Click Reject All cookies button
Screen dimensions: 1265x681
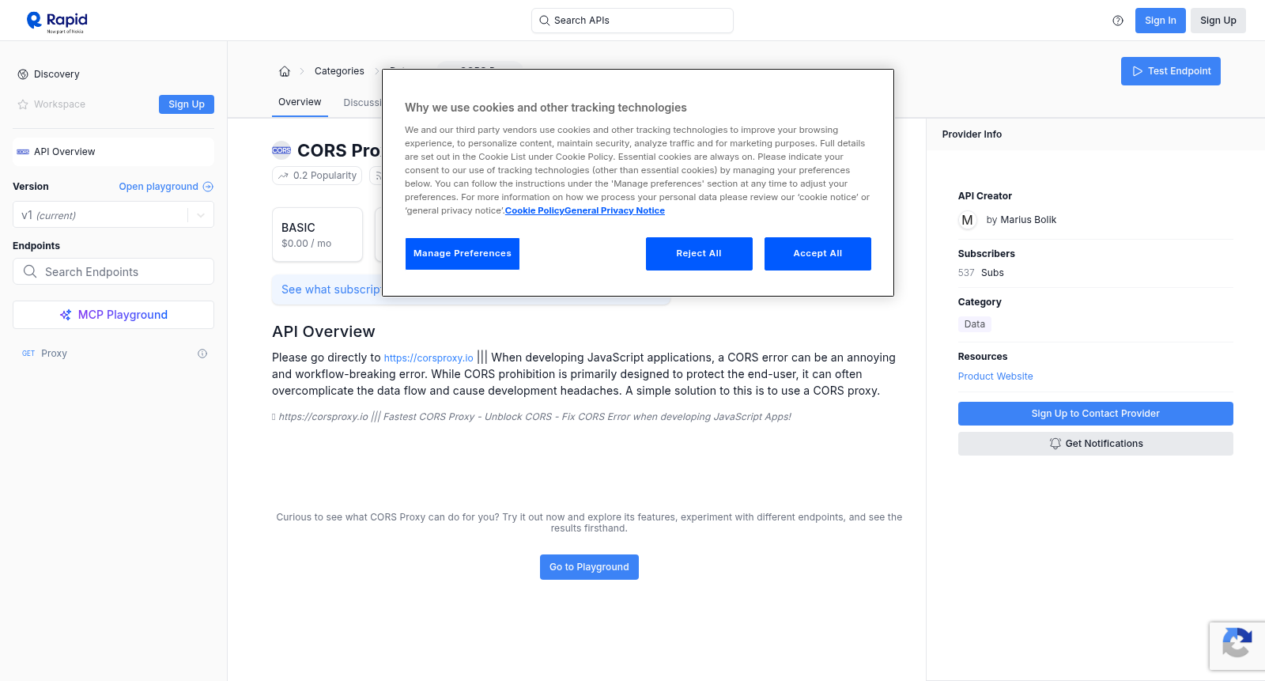point(699,254)
